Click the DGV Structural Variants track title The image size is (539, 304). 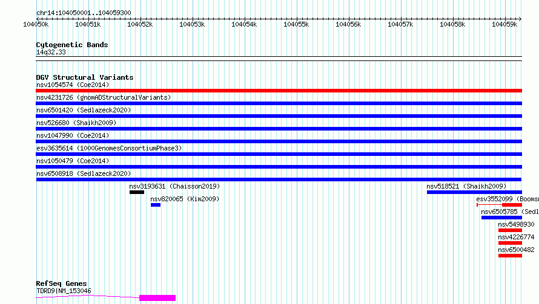click(x=85, y=77)
